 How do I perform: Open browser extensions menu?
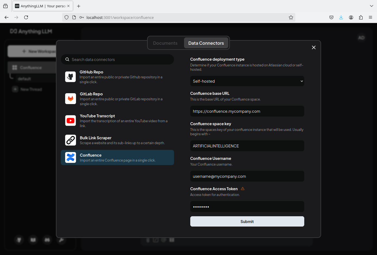coord(361,17)
